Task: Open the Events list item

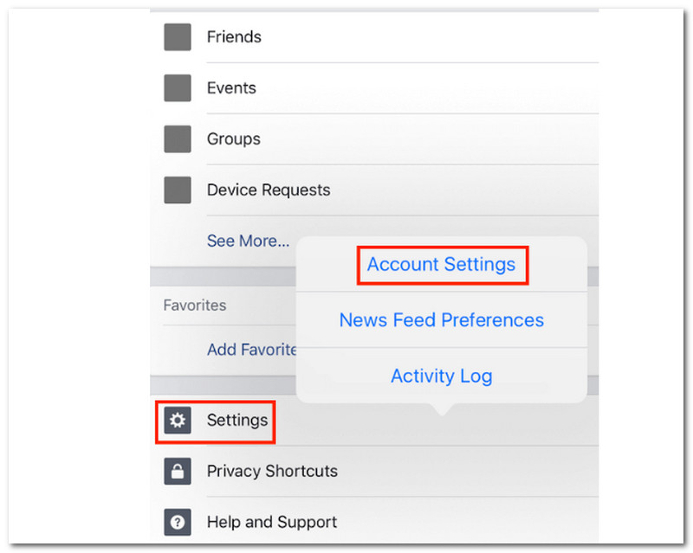Action: click(231, 88)
